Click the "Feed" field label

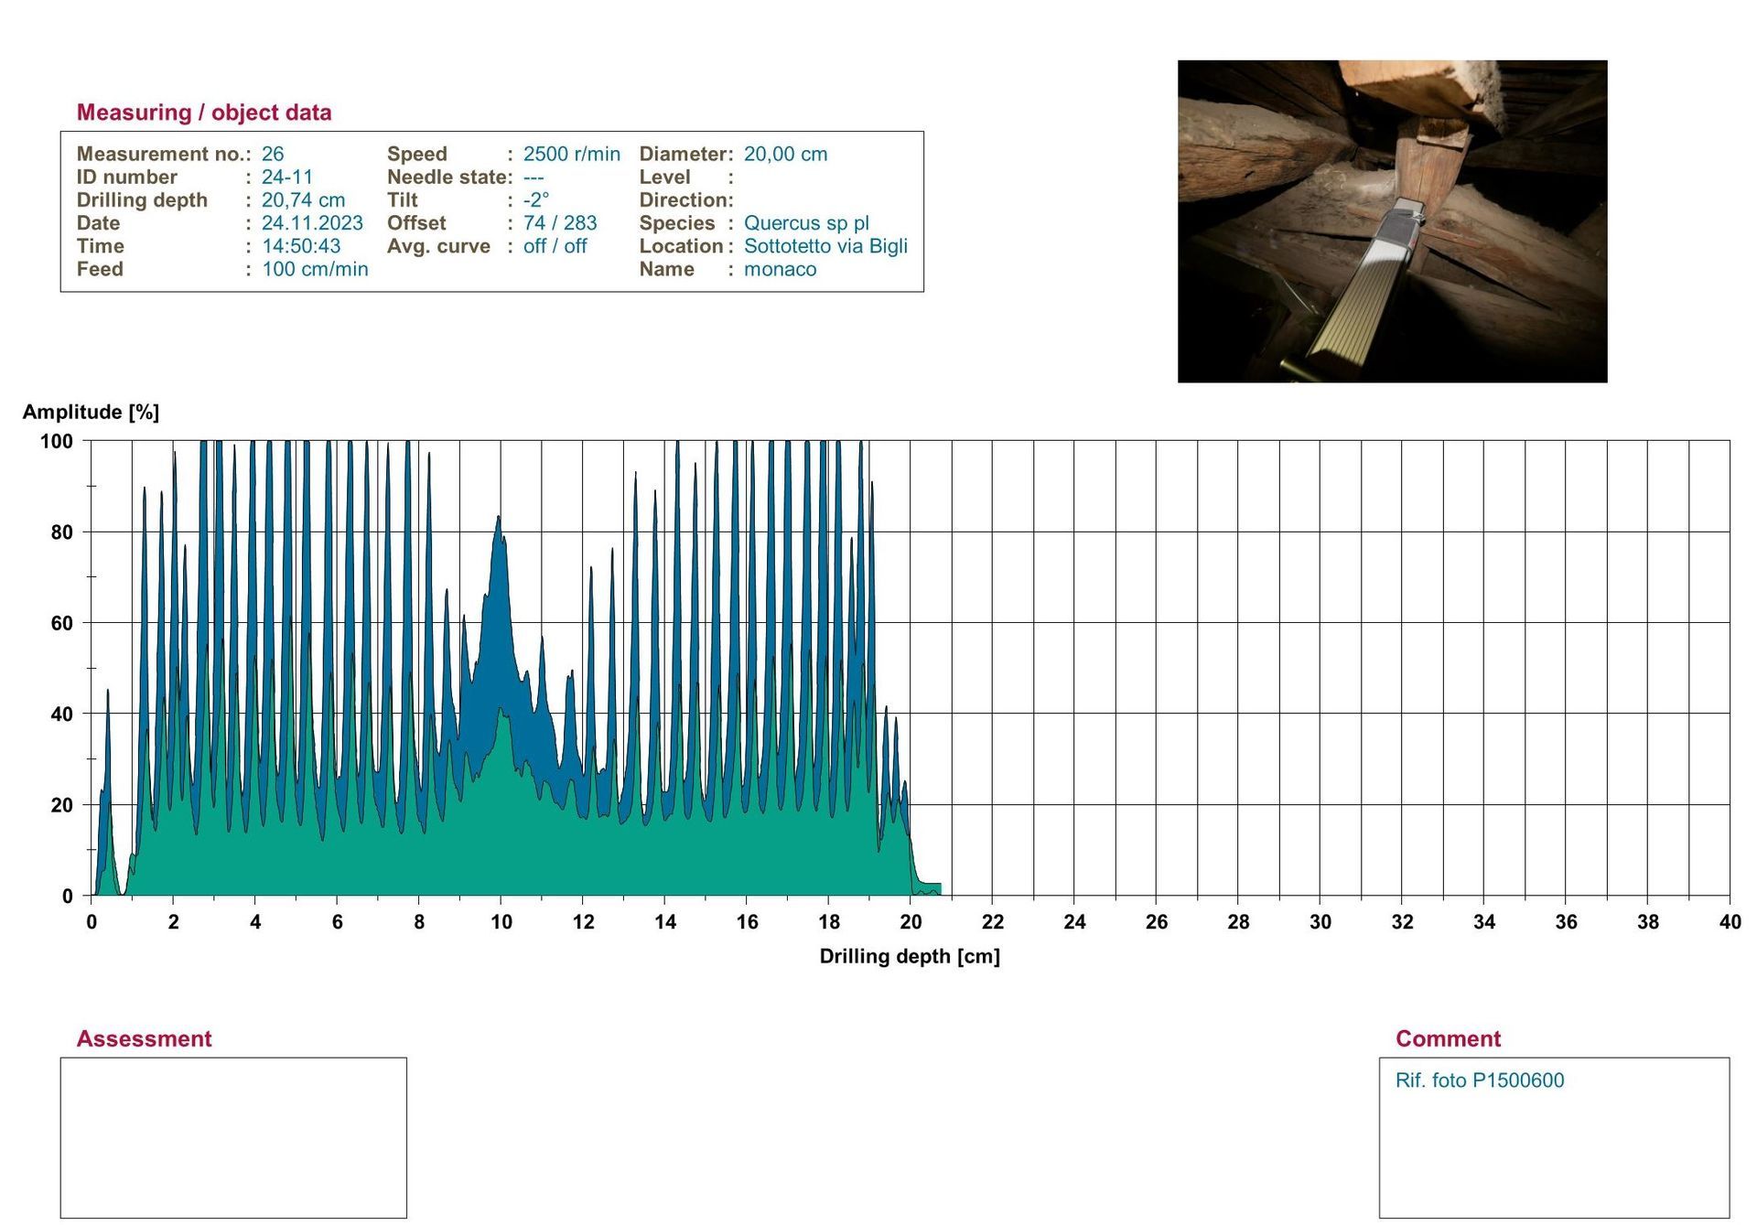tap(100, 269)
